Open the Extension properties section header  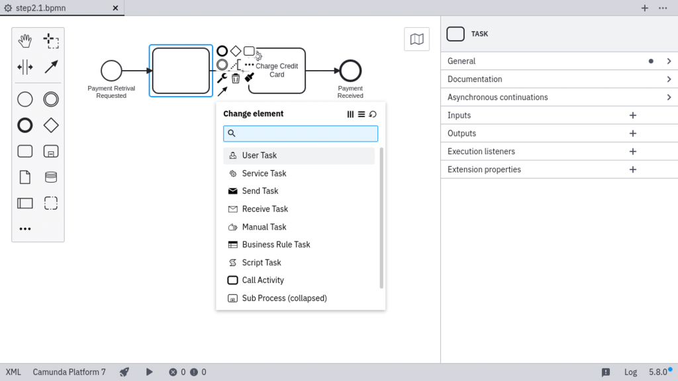[x=559, y=170]
